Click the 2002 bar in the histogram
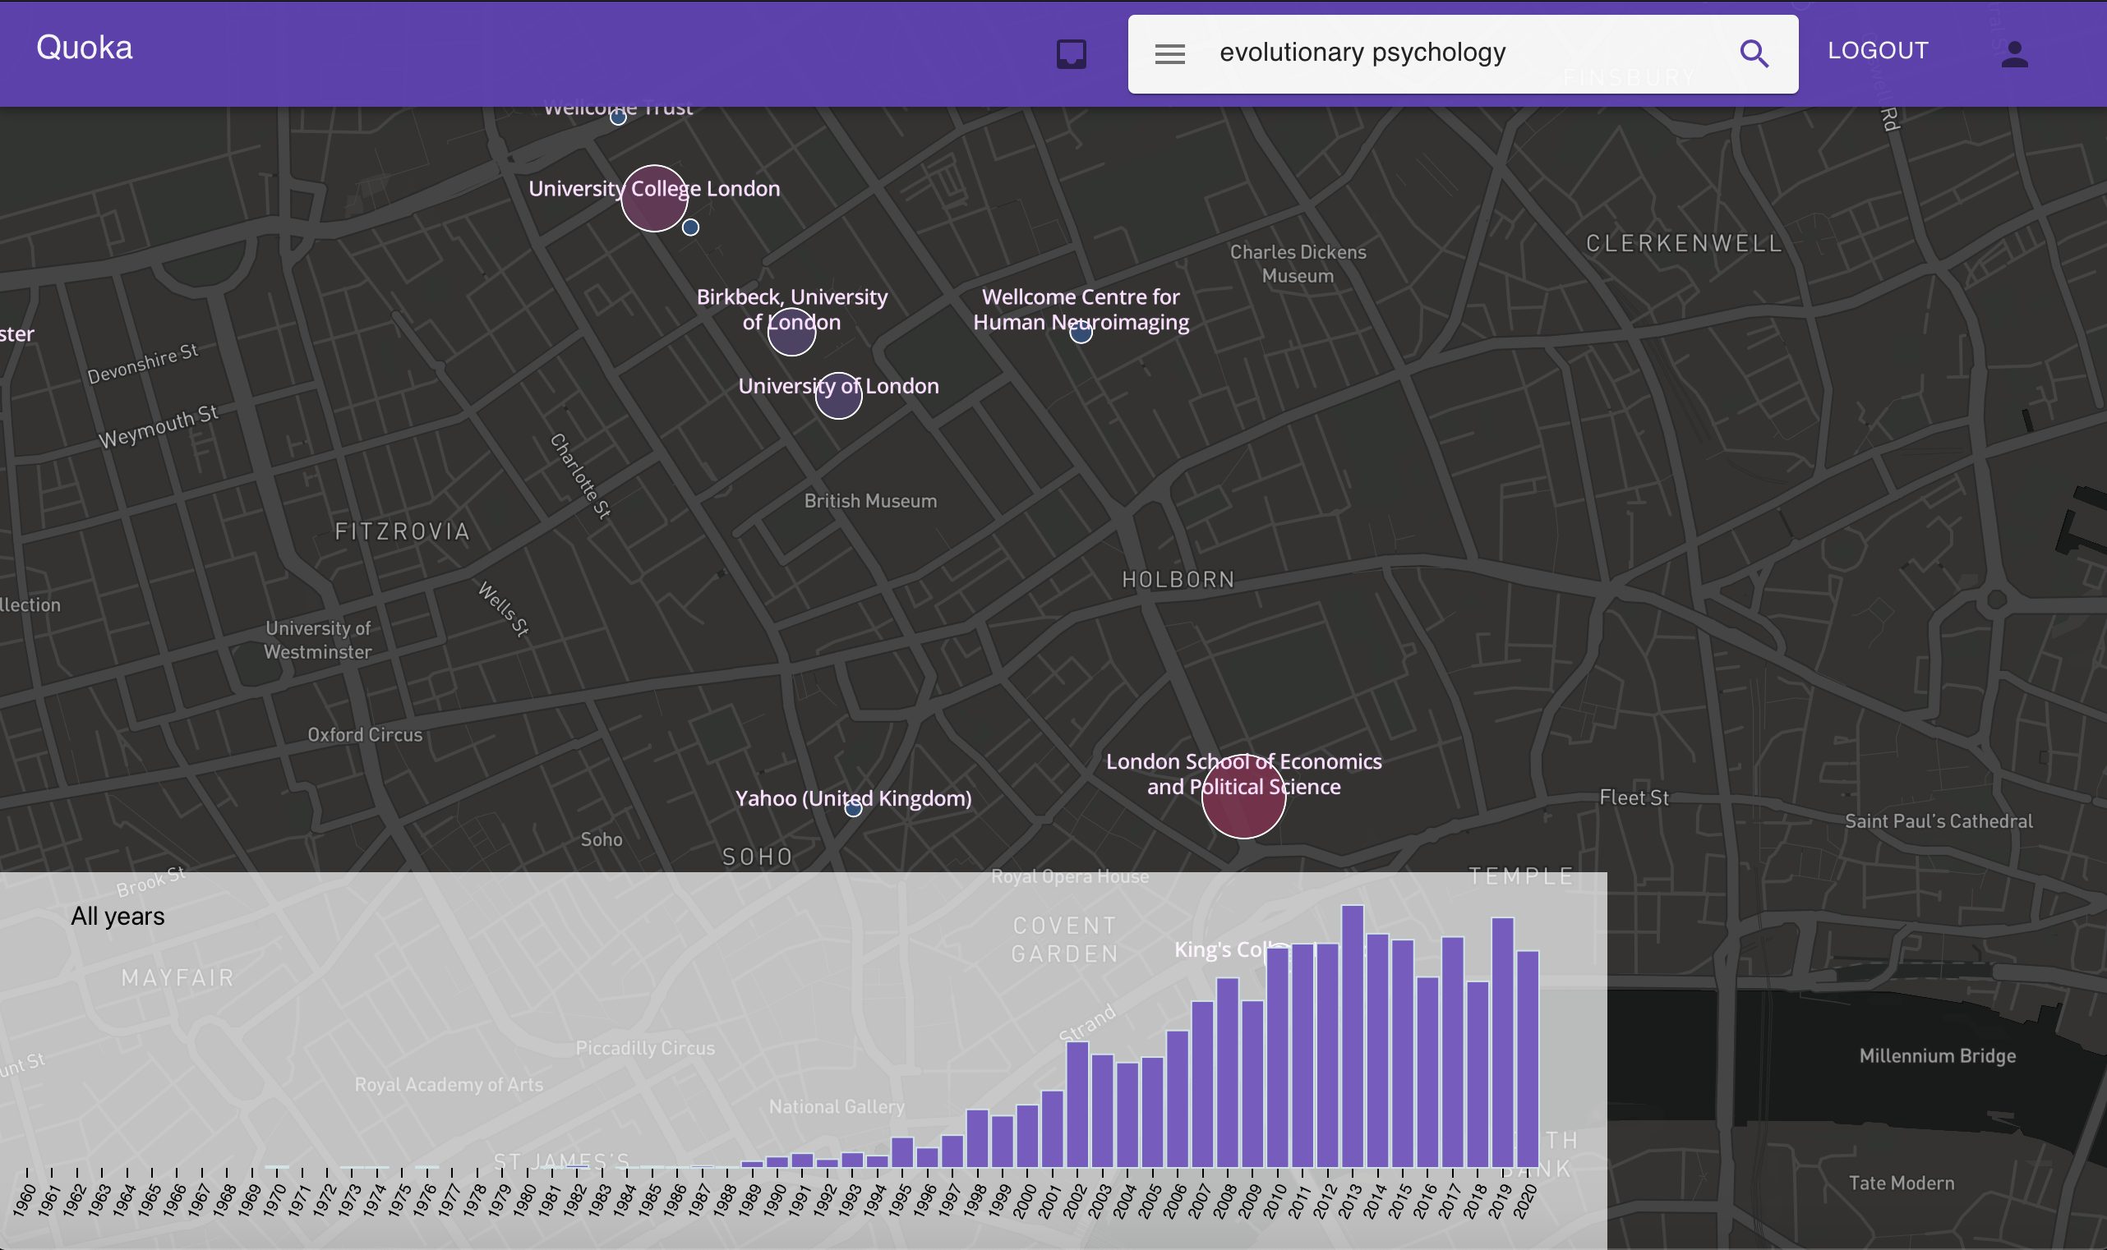Viewport: 2107px width, 1250px height. [1077, 1105]
